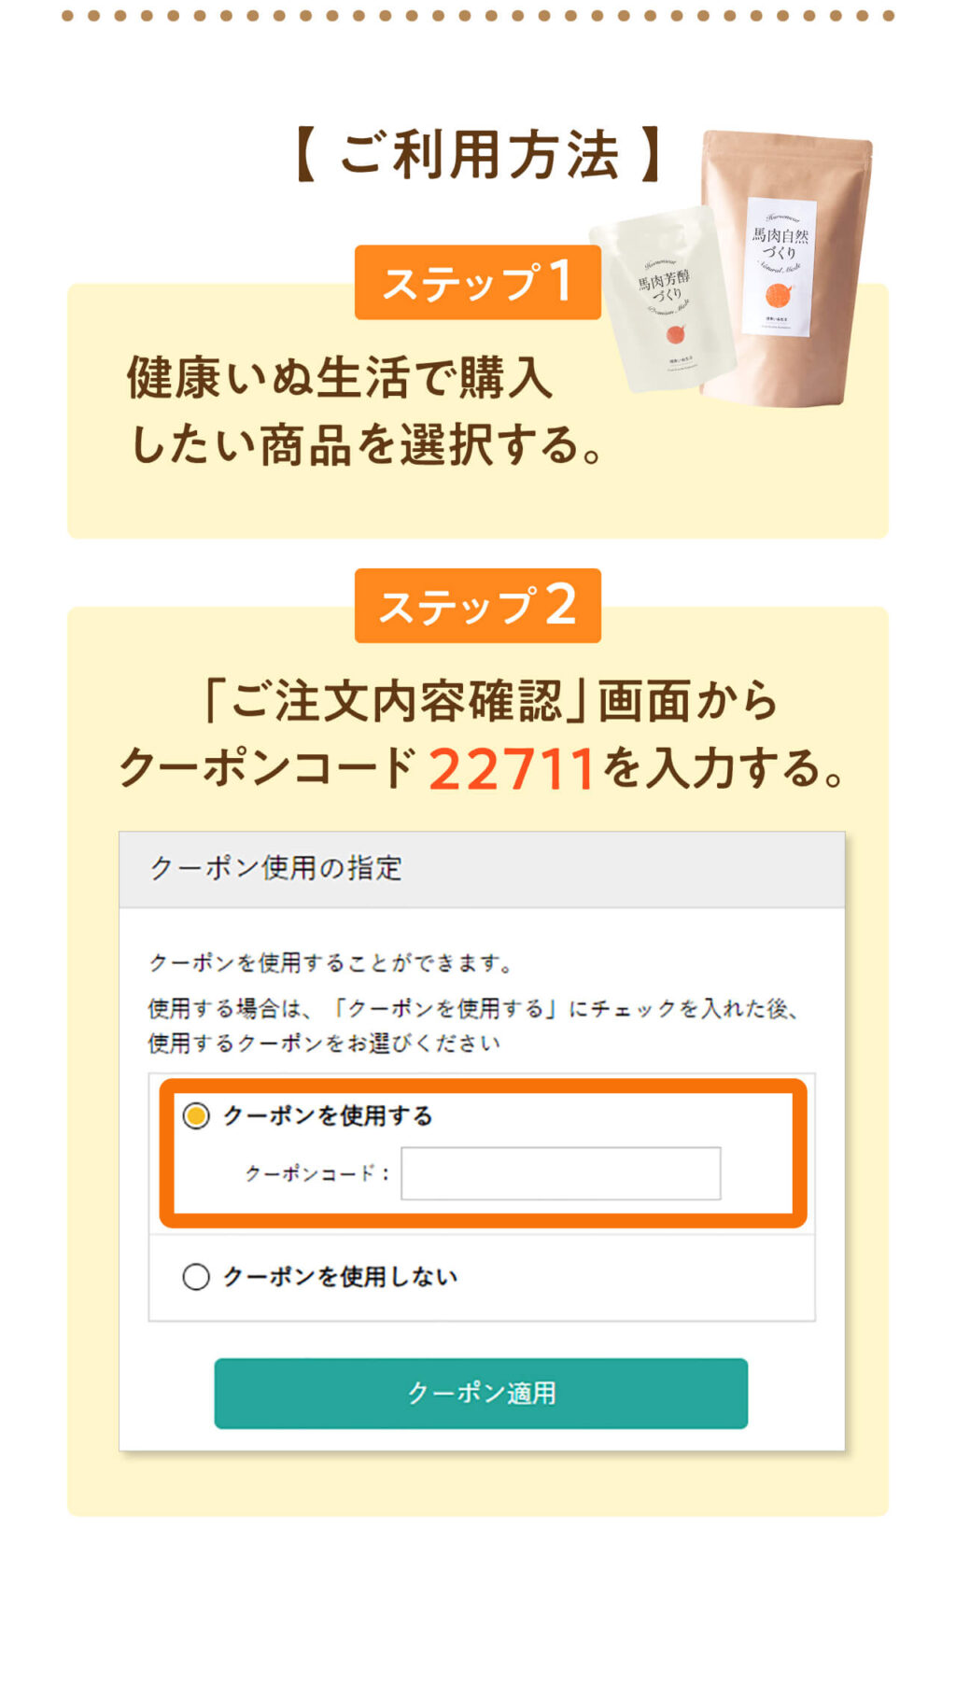
Task: Click the クーポンを使用しない label text
Action: click(x=340, y=1276)
